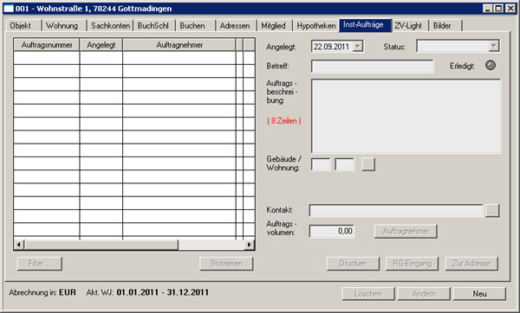520x313 pixels.
Task: Click the Drucken button
Action: point(353,264)
